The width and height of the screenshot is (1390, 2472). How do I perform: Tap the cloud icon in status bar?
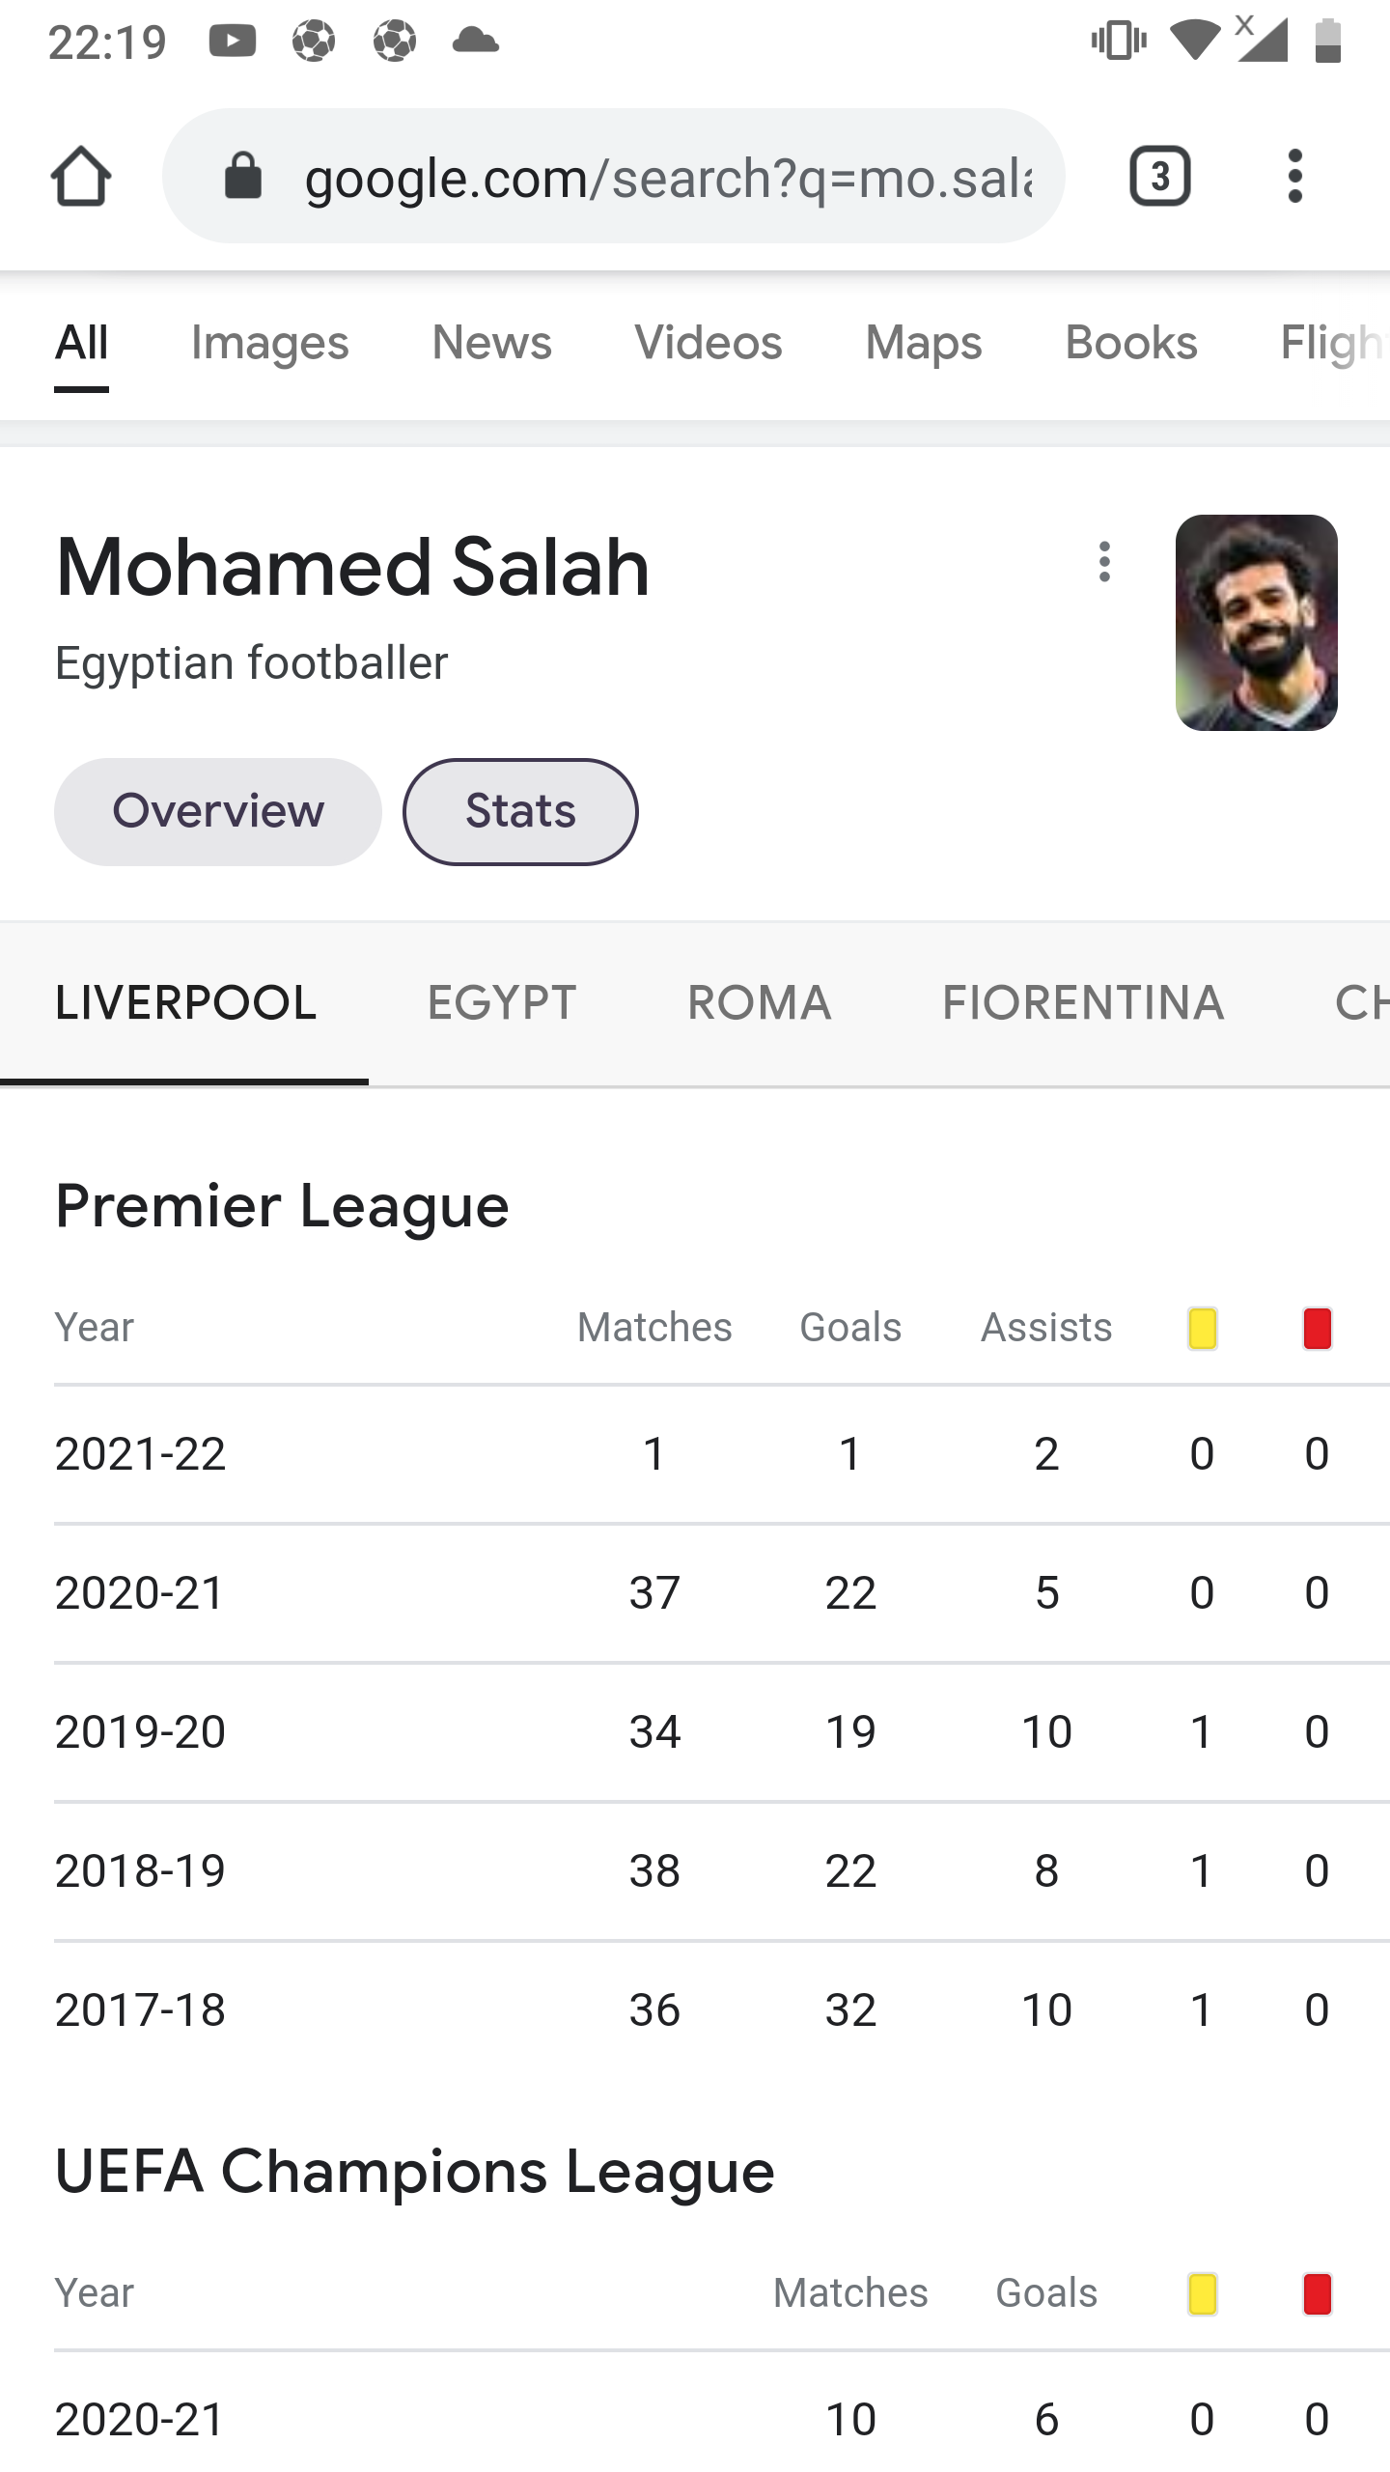[x=475, y=41]
